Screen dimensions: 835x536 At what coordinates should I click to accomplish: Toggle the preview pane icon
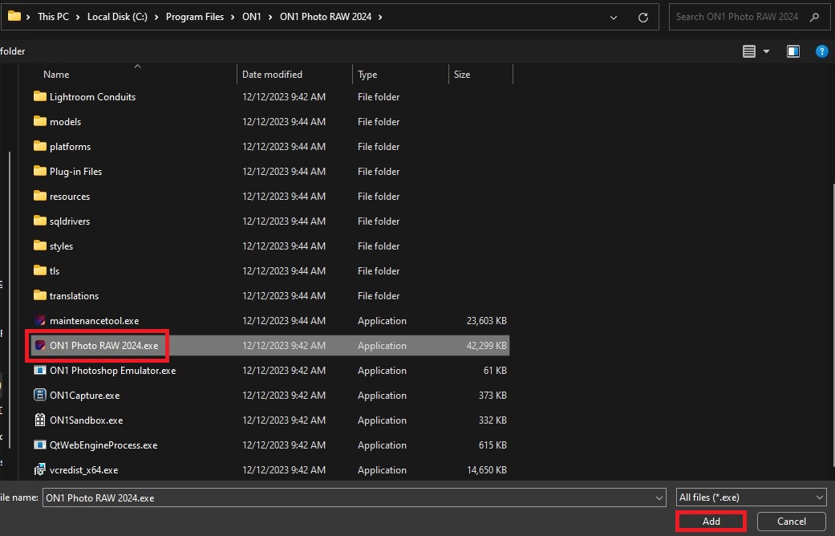pos(793,51)
